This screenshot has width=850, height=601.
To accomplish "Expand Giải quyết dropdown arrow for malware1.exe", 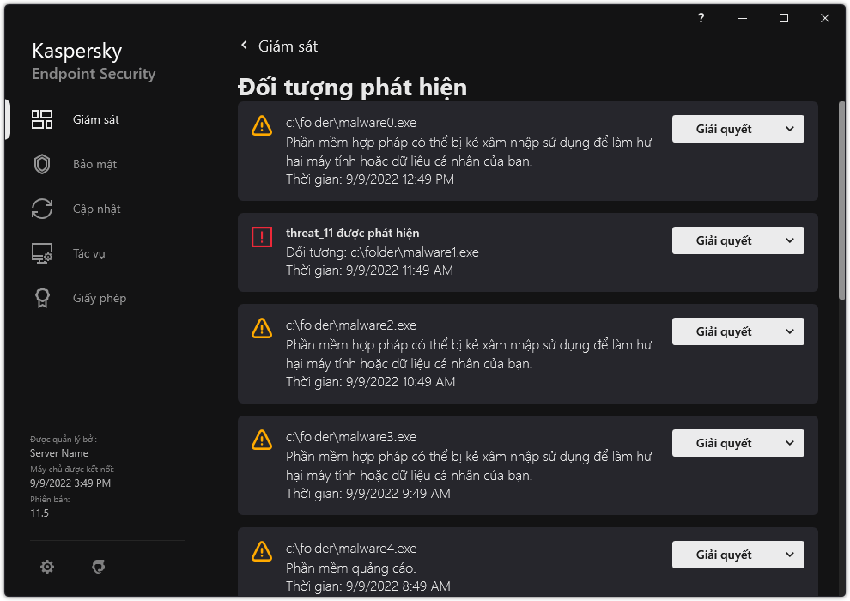I will coord(789,240).
